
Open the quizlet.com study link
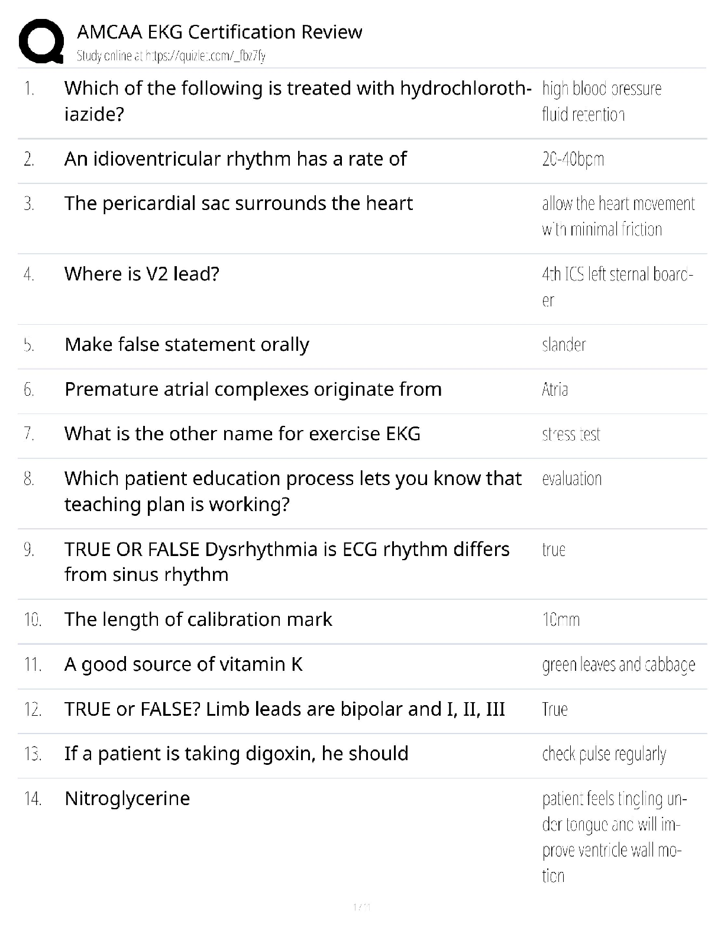tap(171, 56)
